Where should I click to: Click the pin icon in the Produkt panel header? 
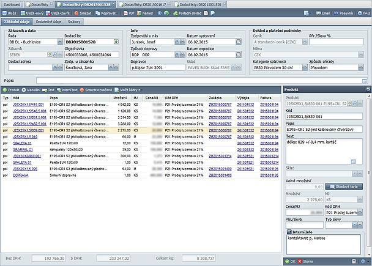[x=368, y=89]
